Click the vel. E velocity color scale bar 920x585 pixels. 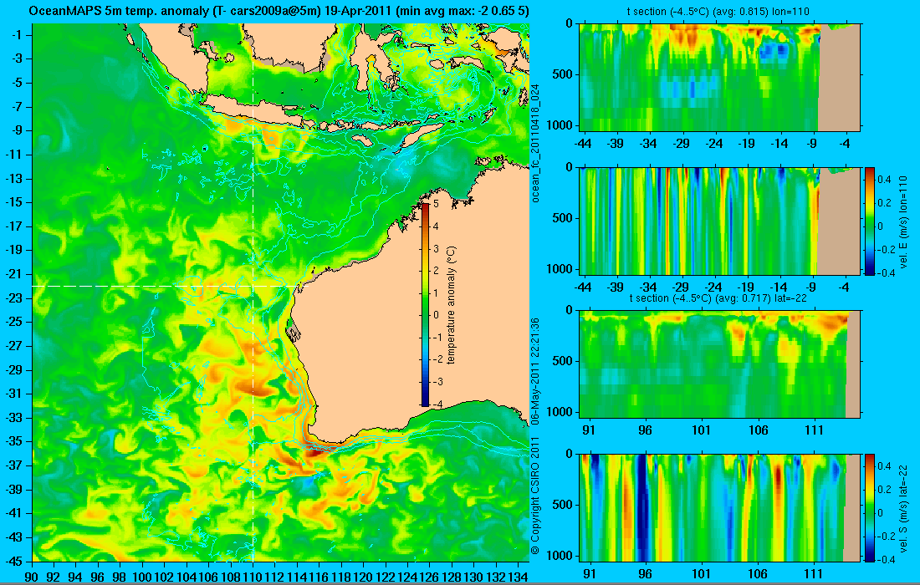tap(869, 221)
